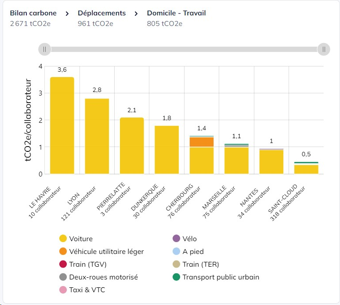The height and width of the screenshot is (305, 340).
Task: Toggle Transport public urbain legend series
Action: point(216,277)
